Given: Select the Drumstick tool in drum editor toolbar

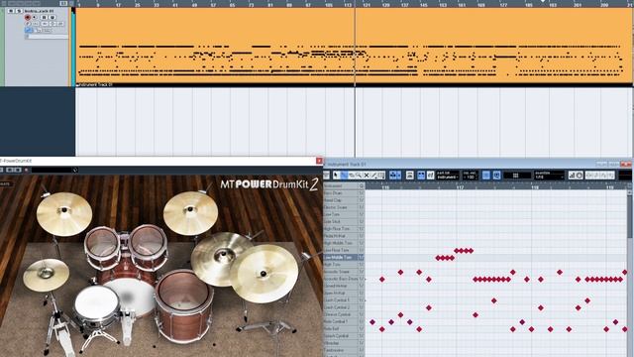Looking at the screenshot, I should pos(344,176).
